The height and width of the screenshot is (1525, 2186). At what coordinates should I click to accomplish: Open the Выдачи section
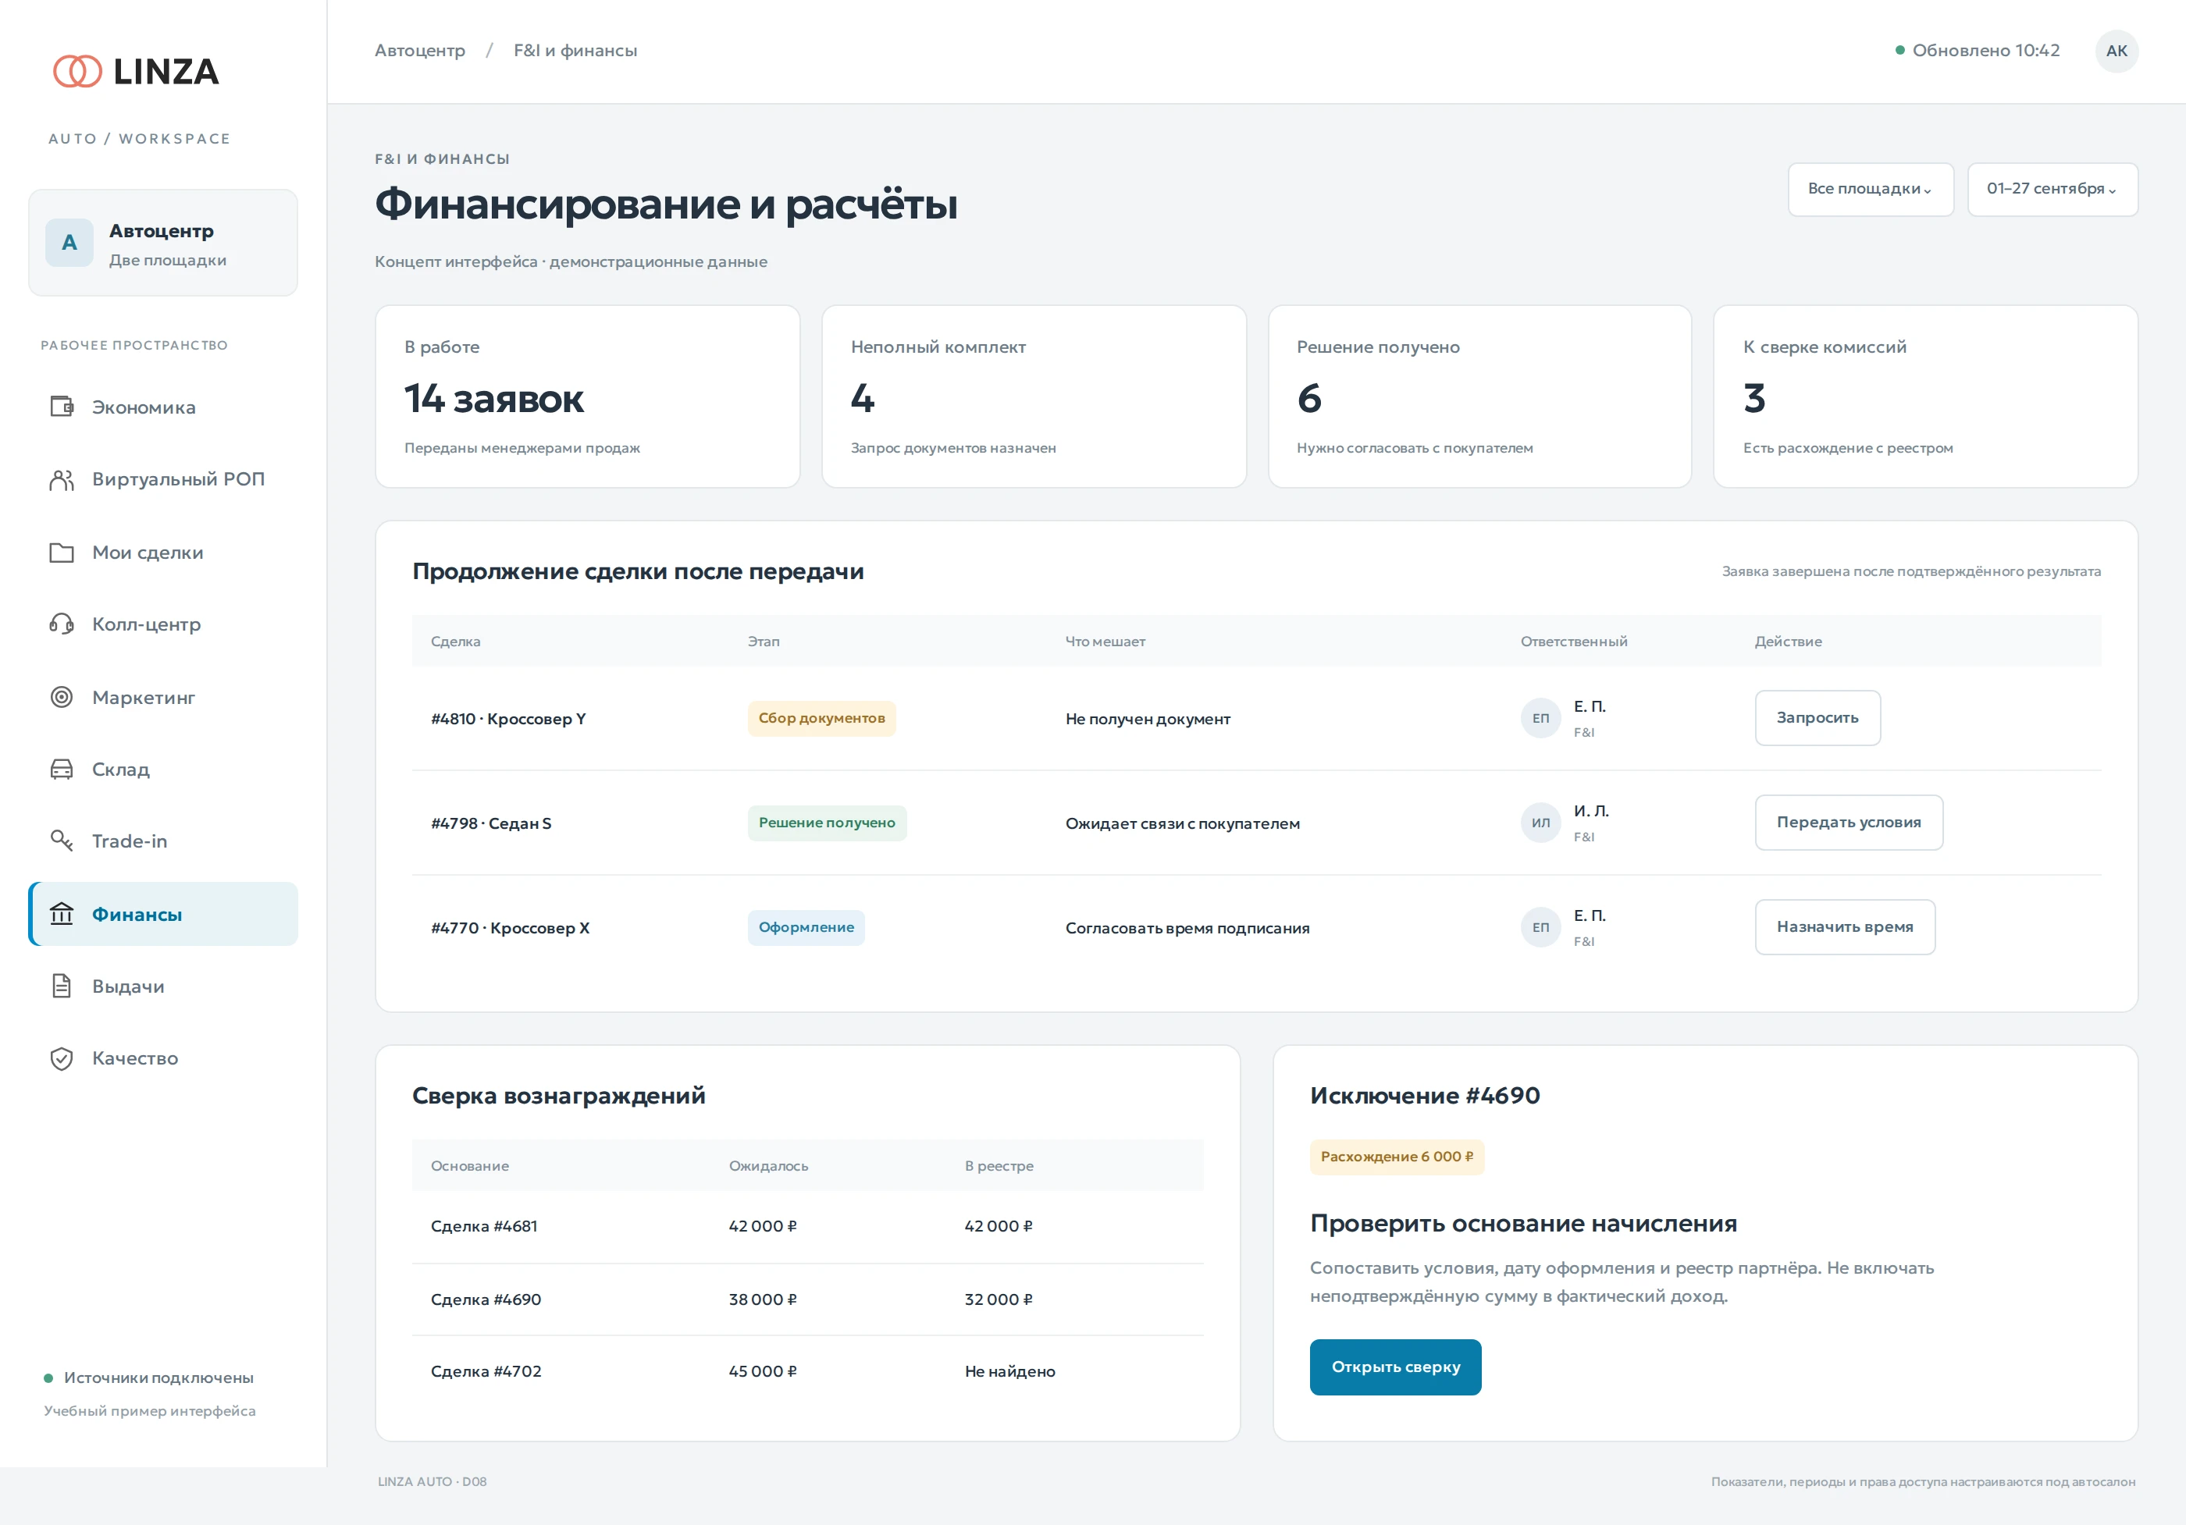click(163, 986)
